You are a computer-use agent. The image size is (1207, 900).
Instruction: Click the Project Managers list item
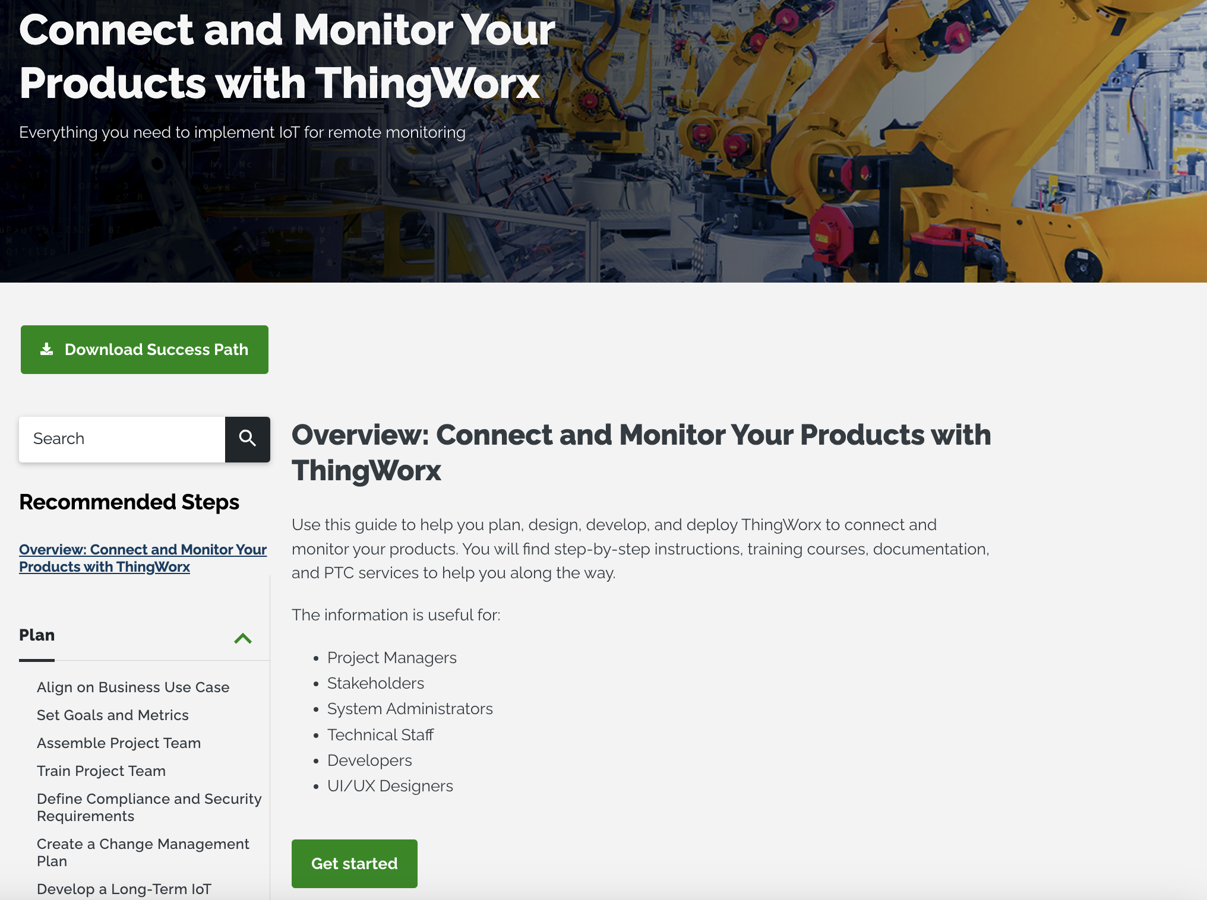pos(392,658)
